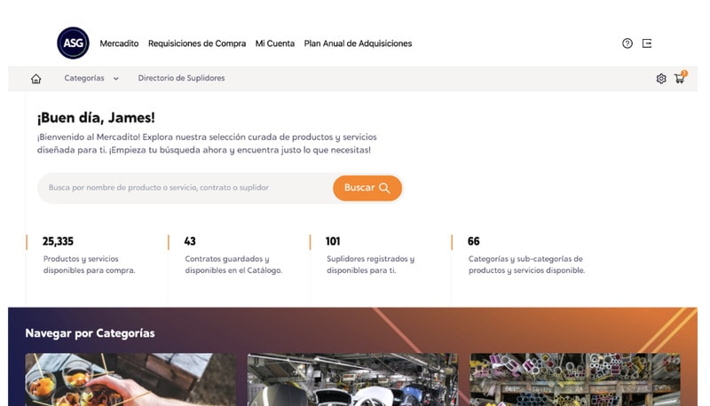Click the 25,335 productos y servicios stat

[89, 256]
